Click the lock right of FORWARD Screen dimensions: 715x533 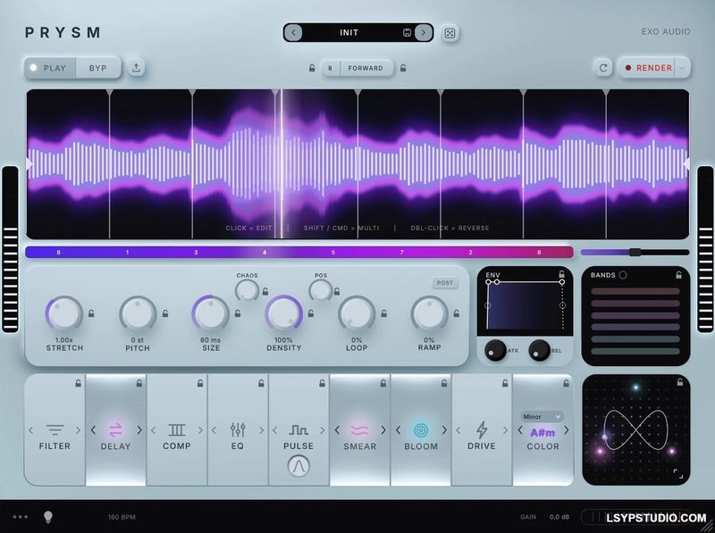coord(403,68)
